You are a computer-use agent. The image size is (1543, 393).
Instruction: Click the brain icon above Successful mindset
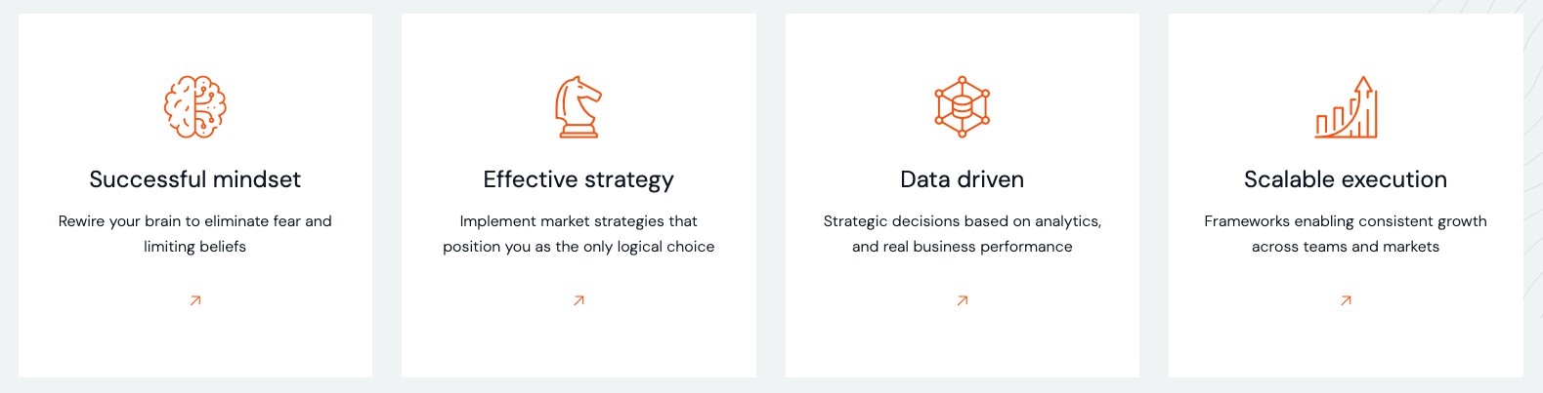coord(195,106)
